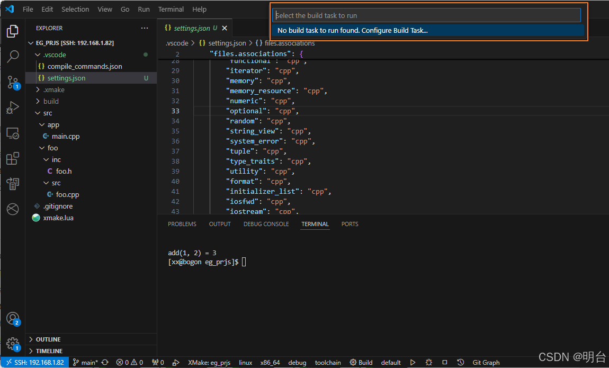Click the synchronize changes icon in status bar
Viewport: 609px width, 368px height.
click(105, 363)
